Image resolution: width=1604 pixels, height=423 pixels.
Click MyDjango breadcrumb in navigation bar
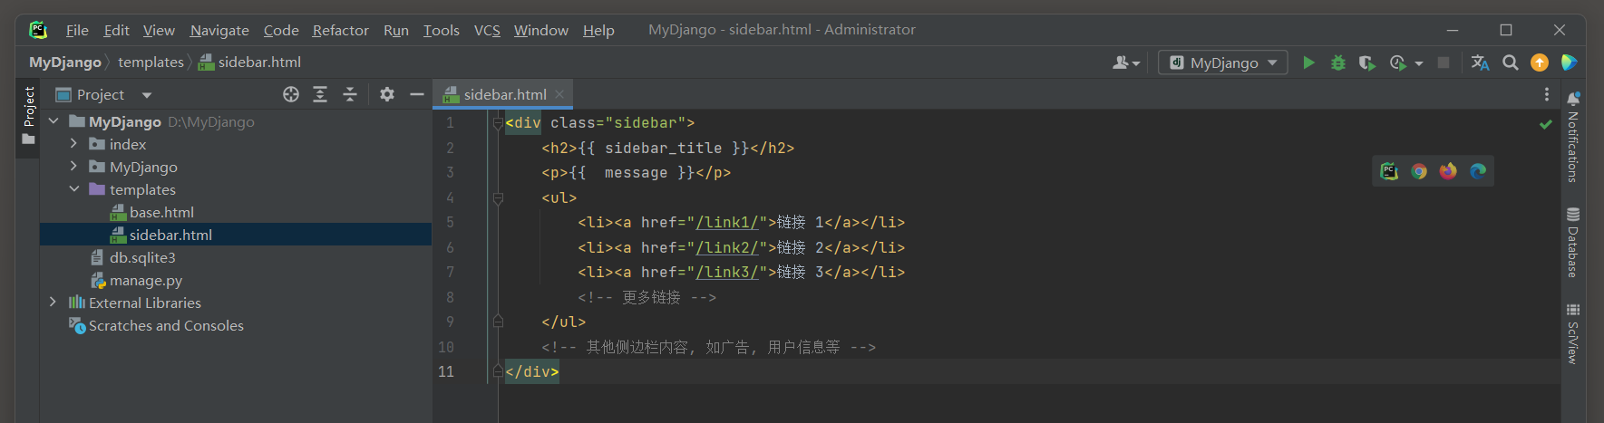(x=65, y=62)
